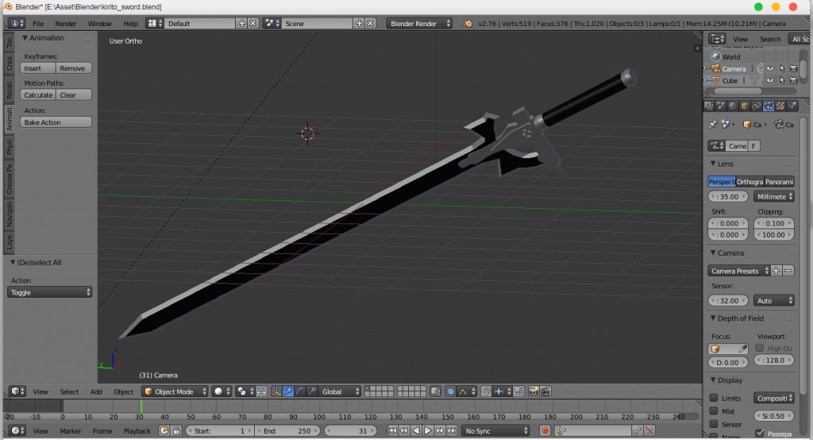Click the automatic keyframe record button

[545, 430]
